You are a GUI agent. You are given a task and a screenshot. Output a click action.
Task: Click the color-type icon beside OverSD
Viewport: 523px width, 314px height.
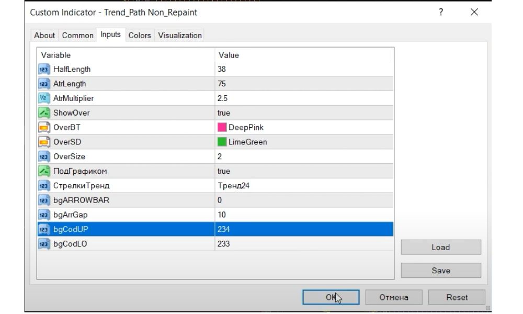click(44, 142)
